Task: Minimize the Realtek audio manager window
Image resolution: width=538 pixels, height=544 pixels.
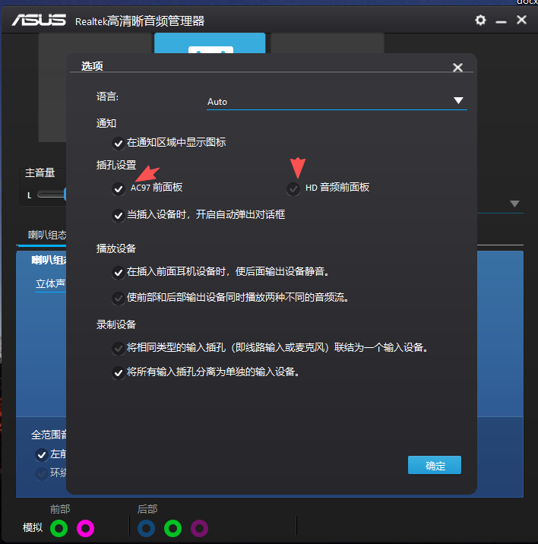Action: [502, 21]
